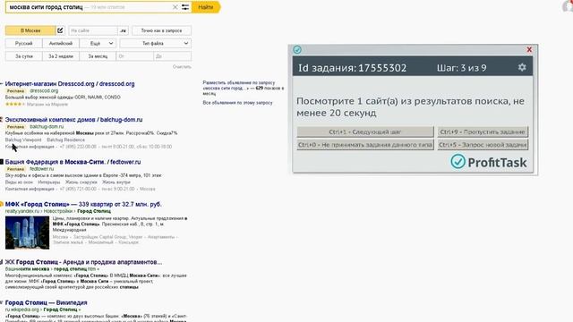Toggle the Русский language filter
The width and height of the screenshot is (573, 322).
pos(24,44)
